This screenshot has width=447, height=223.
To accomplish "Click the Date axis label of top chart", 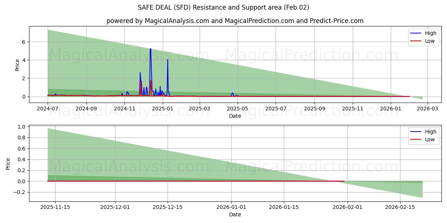I will [x=235, y=116].
